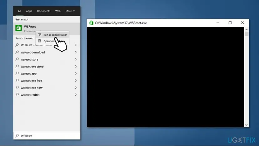The height and width of the screenshot is (146, 259).
Task: Select the wsreset store suggestion
Action: (x=47, y=59)
